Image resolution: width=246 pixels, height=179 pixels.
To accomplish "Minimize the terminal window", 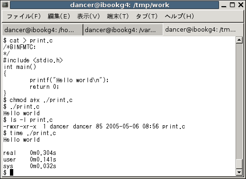I will click(224, 5).
